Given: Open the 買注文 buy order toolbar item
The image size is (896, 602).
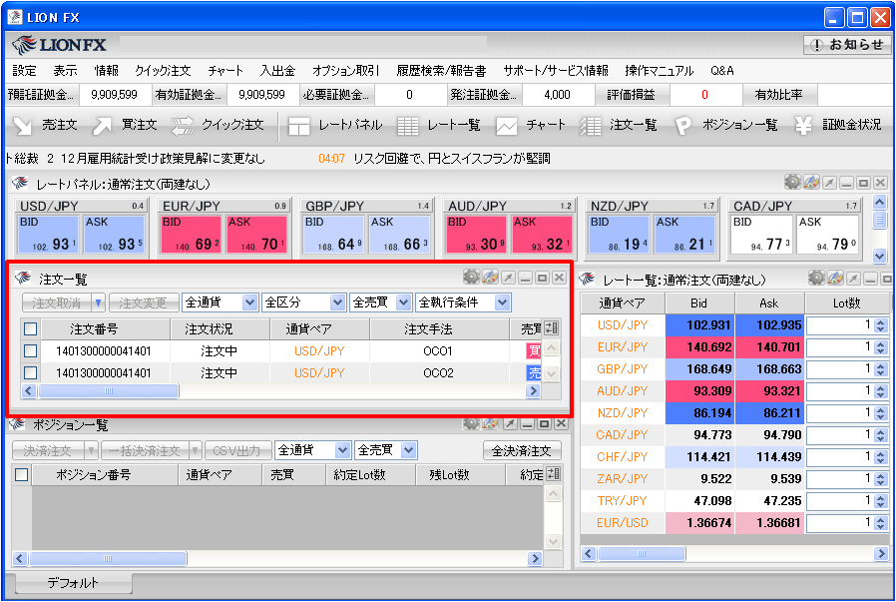Looking at the screenshot, I should 125,125.
